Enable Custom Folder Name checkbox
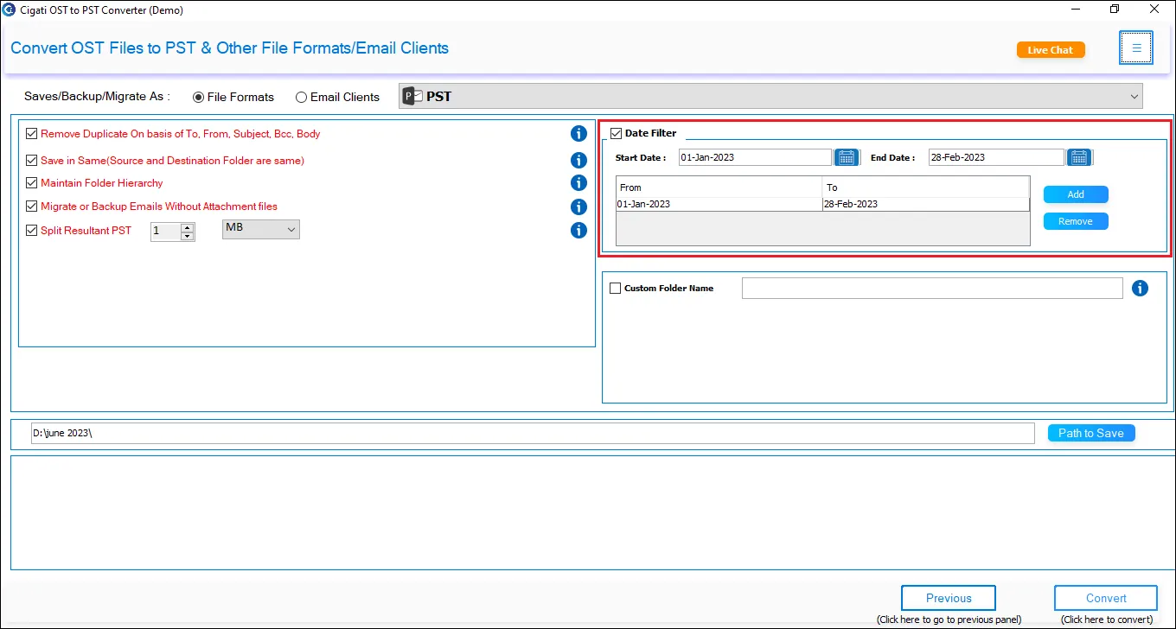Image resolution: width=1176 pixels, height=629 pixels. pyautogui.click(x=616, y=289)
